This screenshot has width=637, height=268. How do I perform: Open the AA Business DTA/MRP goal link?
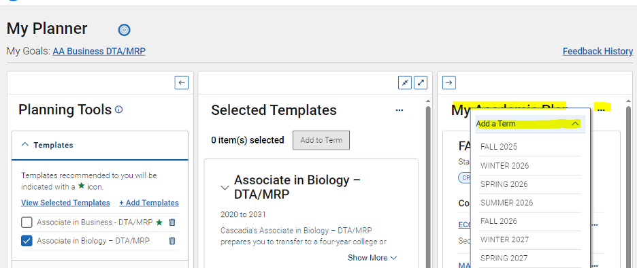(x=99, y=51)
